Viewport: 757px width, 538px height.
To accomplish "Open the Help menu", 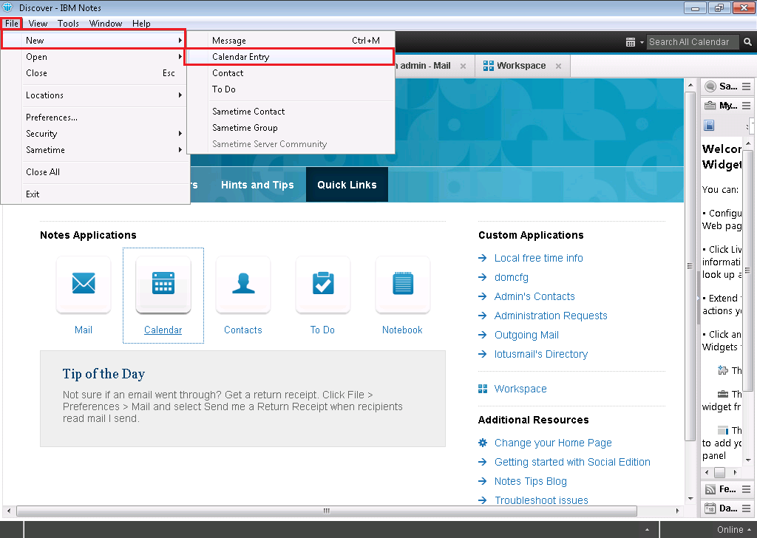I will pyautogui.click(x=141, y=23).
